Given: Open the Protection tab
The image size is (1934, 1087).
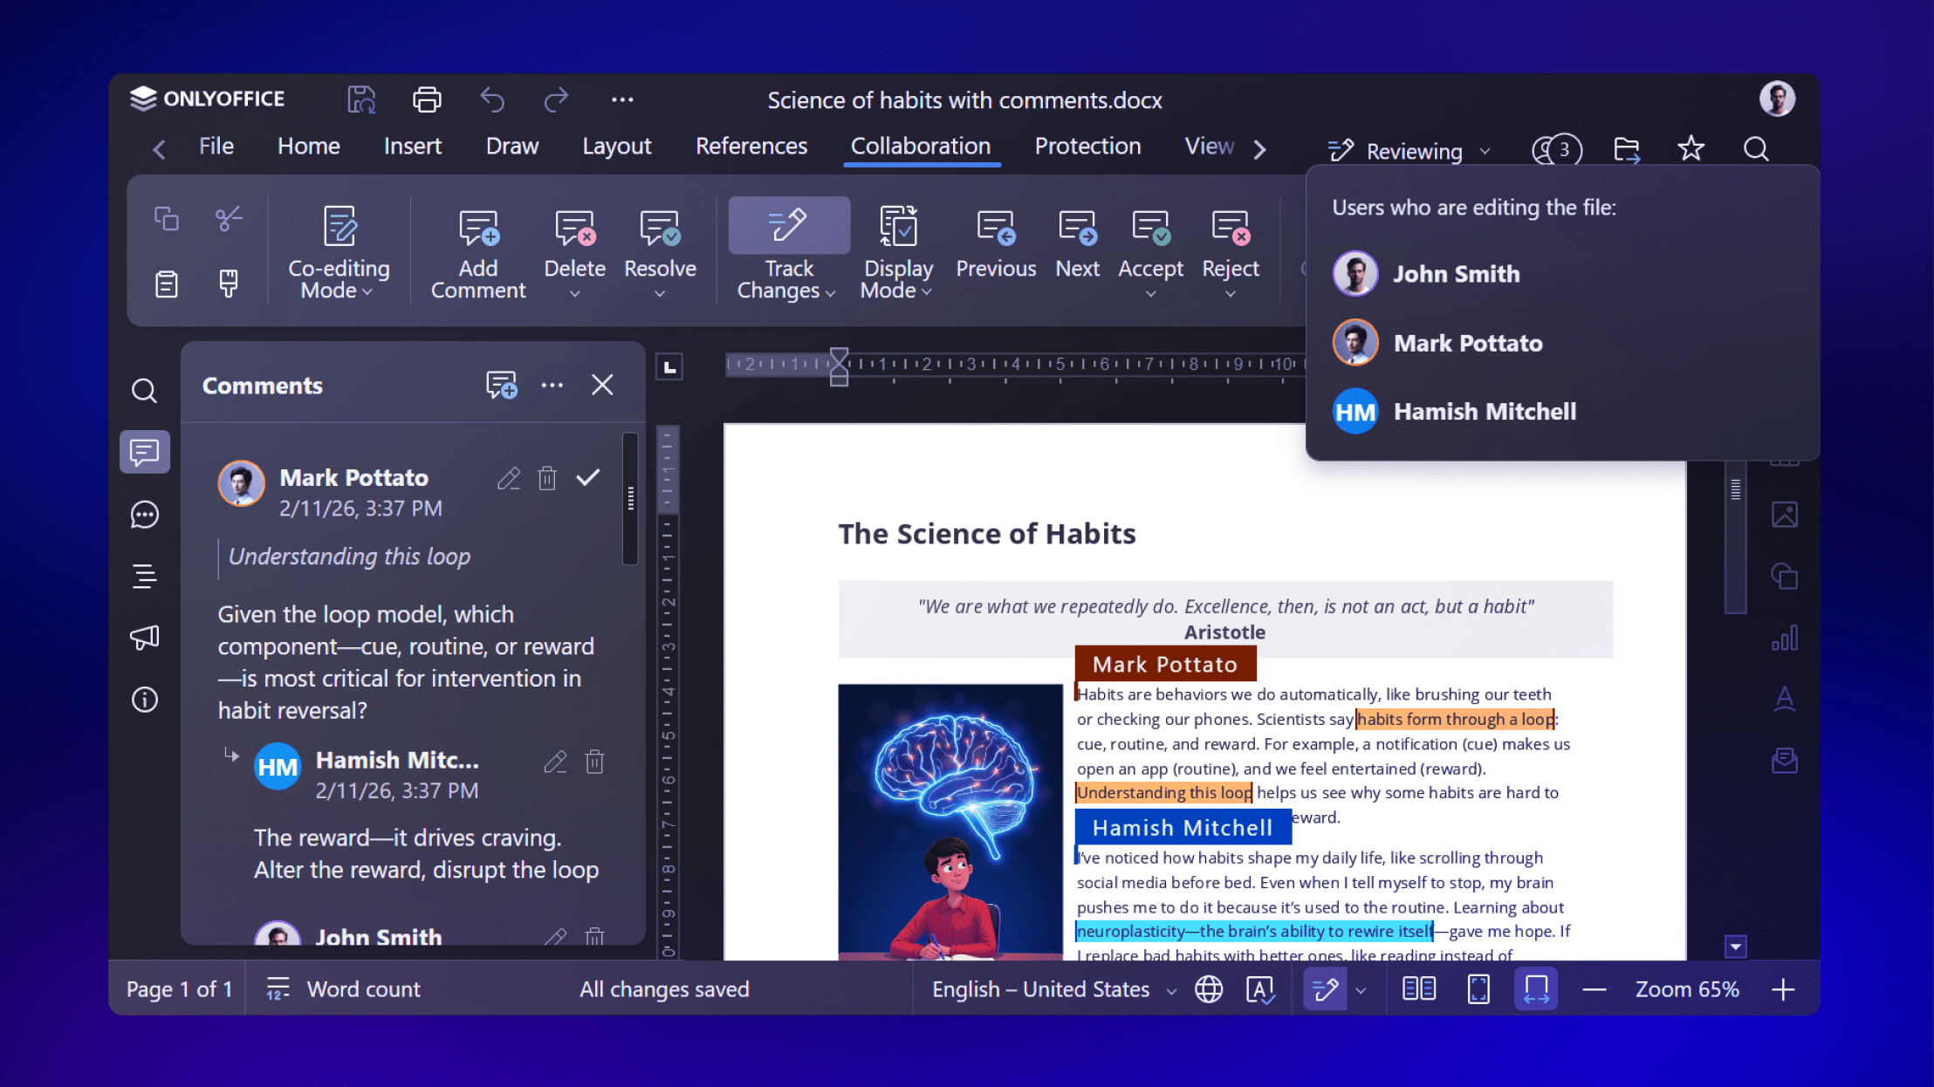Looking at the screenshot, I should [x=1087, y=146].
